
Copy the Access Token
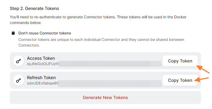180,61
